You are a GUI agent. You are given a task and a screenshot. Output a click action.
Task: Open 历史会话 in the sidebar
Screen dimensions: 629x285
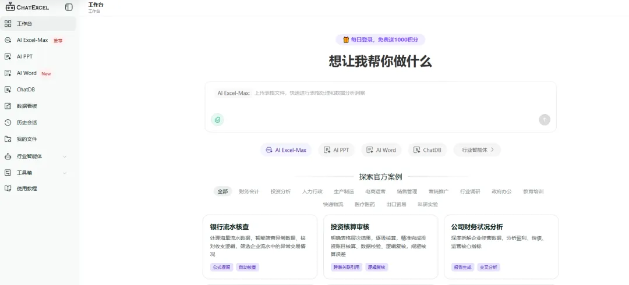tap(38, 122)
